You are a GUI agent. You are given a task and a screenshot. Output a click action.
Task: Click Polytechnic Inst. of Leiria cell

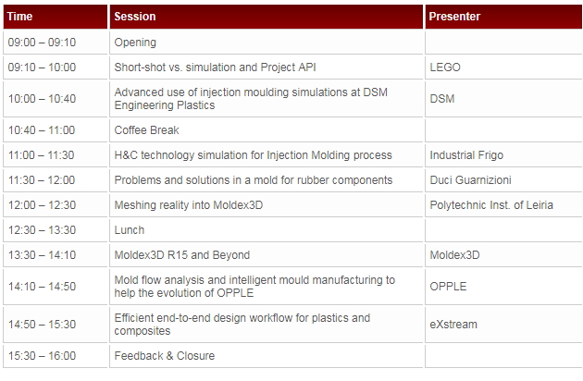504,205
